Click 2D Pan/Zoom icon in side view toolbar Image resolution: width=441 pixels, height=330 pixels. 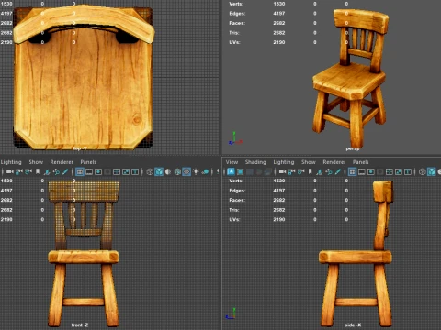point(329,171)
